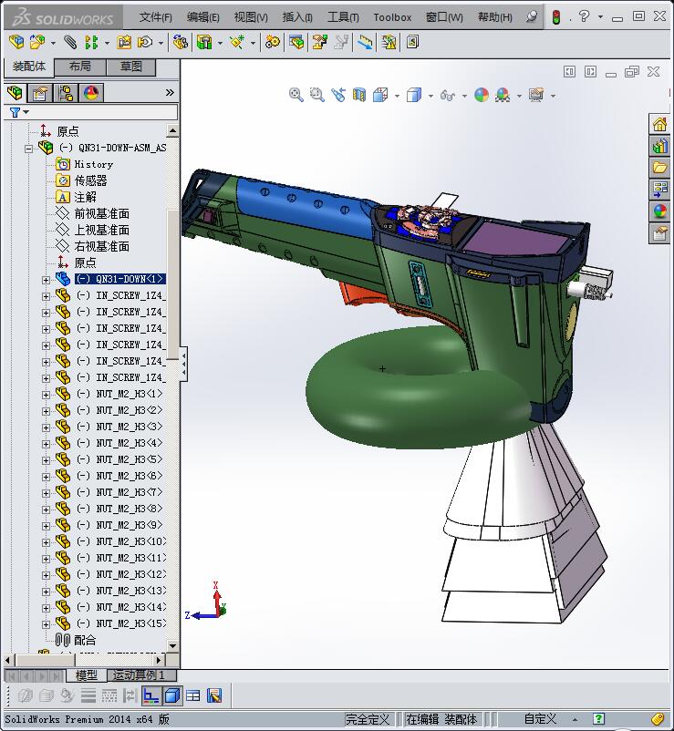Screen dimensions: 674x731
Task: Open the SolidWorks Resources home pane
Action: coord(659,125)
